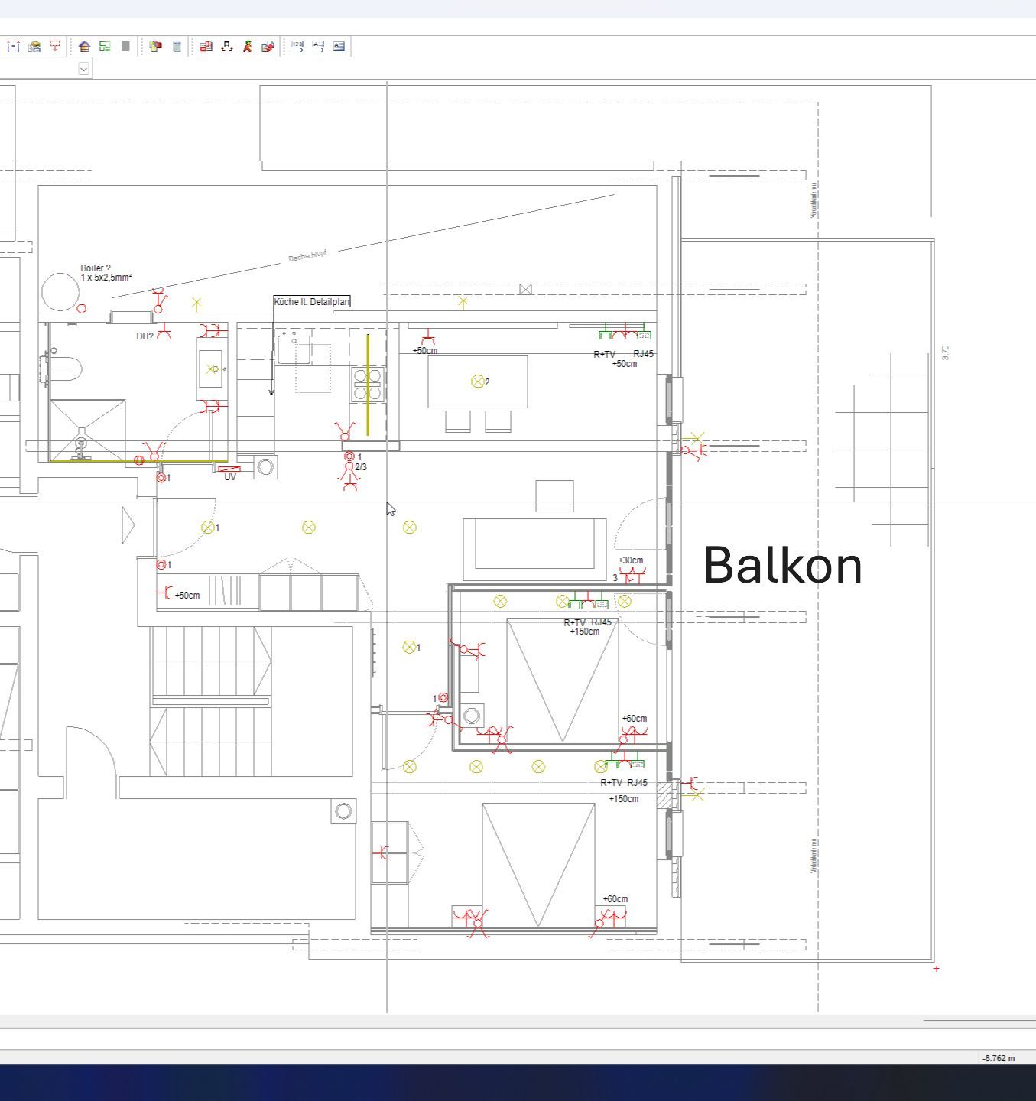Click the green floor layout icon
This screenshot has width=1036, height=1101.
(x=105, y=47)
